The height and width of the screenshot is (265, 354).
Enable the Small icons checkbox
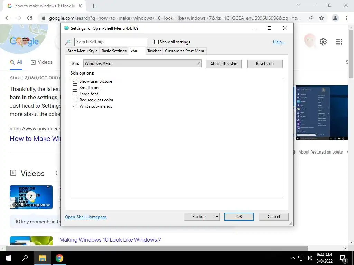pos(75,87)
